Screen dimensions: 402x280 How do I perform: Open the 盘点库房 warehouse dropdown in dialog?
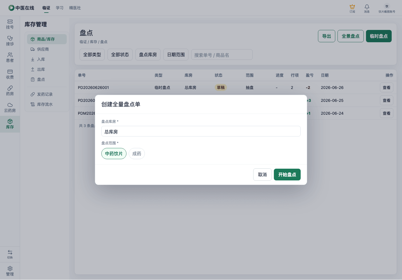tap(201, 131)
